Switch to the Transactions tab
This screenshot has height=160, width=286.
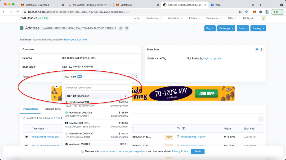click(x=30, y=109)
